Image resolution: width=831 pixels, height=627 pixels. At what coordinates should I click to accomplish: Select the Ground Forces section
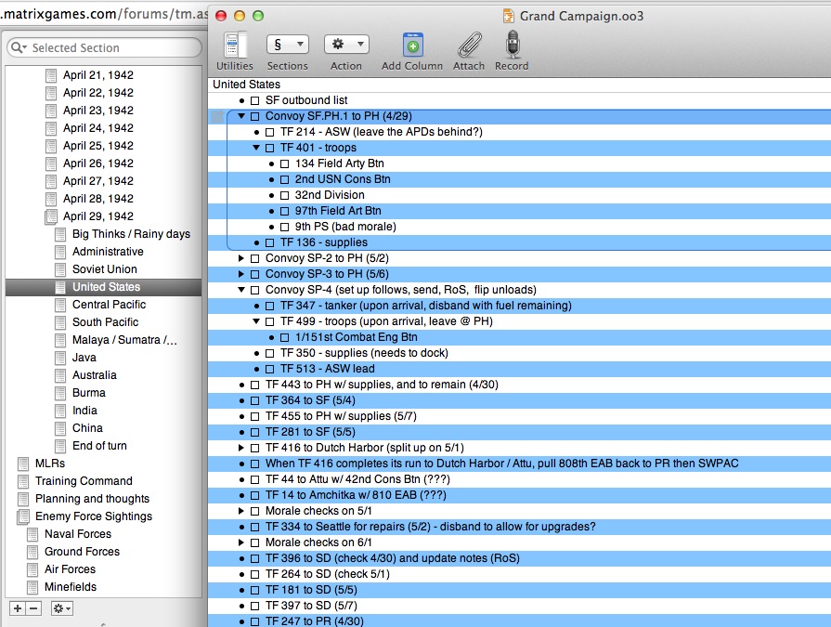click(x=82, y=552)
